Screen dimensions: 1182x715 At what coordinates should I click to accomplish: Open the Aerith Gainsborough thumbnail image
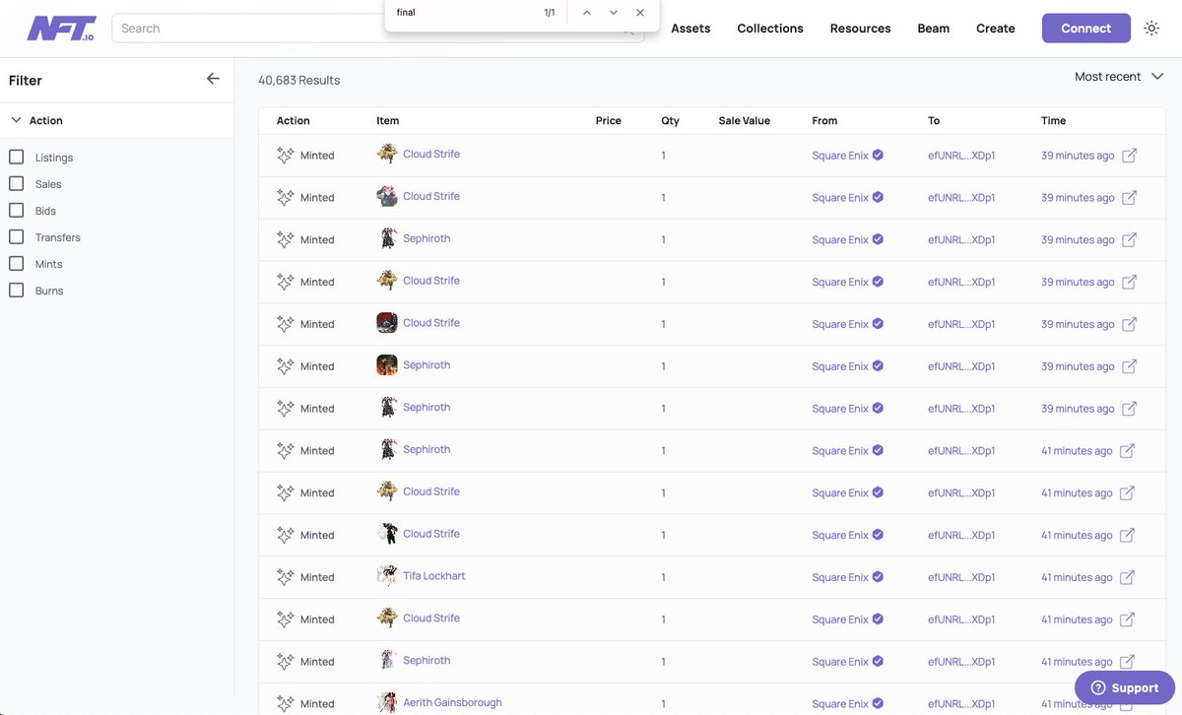[x=387, y=702]
